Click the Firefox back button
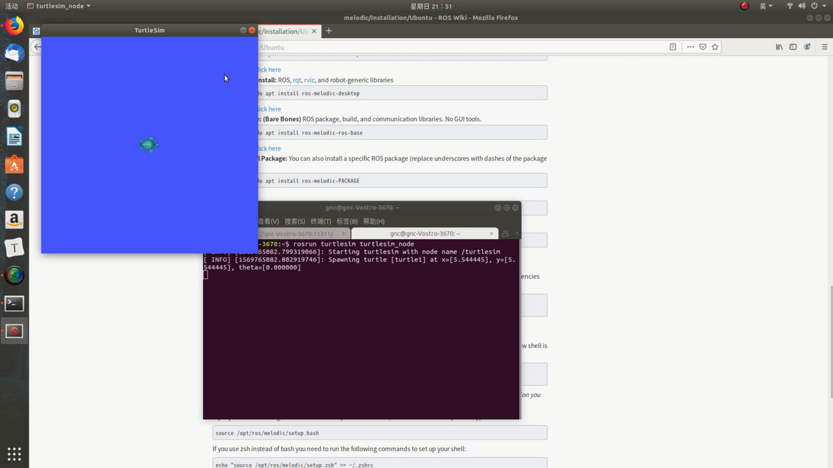 click(x=36, y=47)
